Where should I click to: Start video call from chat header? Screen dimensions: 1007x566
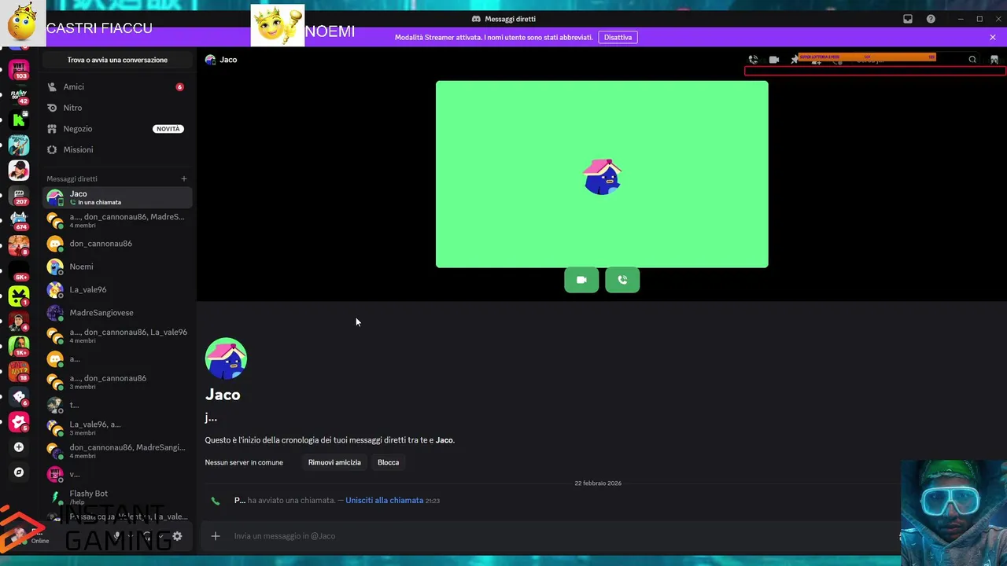tap(774, 60)
